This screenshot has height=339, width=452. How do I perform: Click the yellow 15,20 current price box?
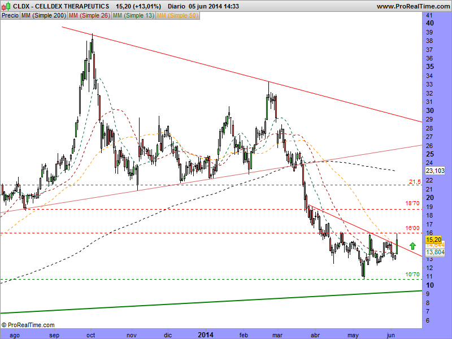tap(433, 240)
